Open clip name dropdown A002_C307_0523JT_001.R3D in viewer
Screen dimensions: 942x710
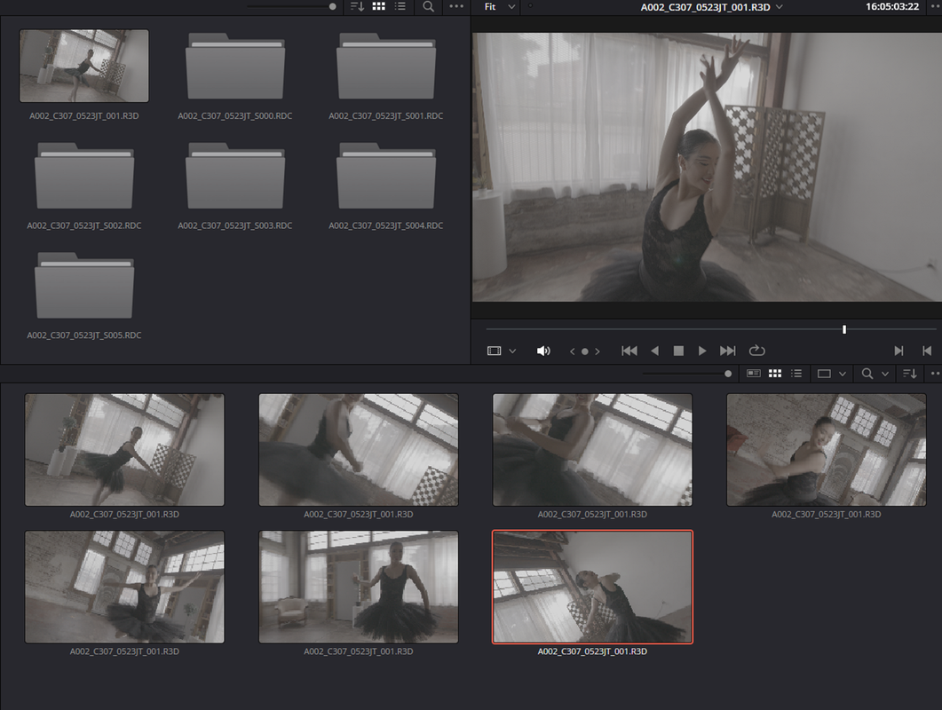point(711,7)
